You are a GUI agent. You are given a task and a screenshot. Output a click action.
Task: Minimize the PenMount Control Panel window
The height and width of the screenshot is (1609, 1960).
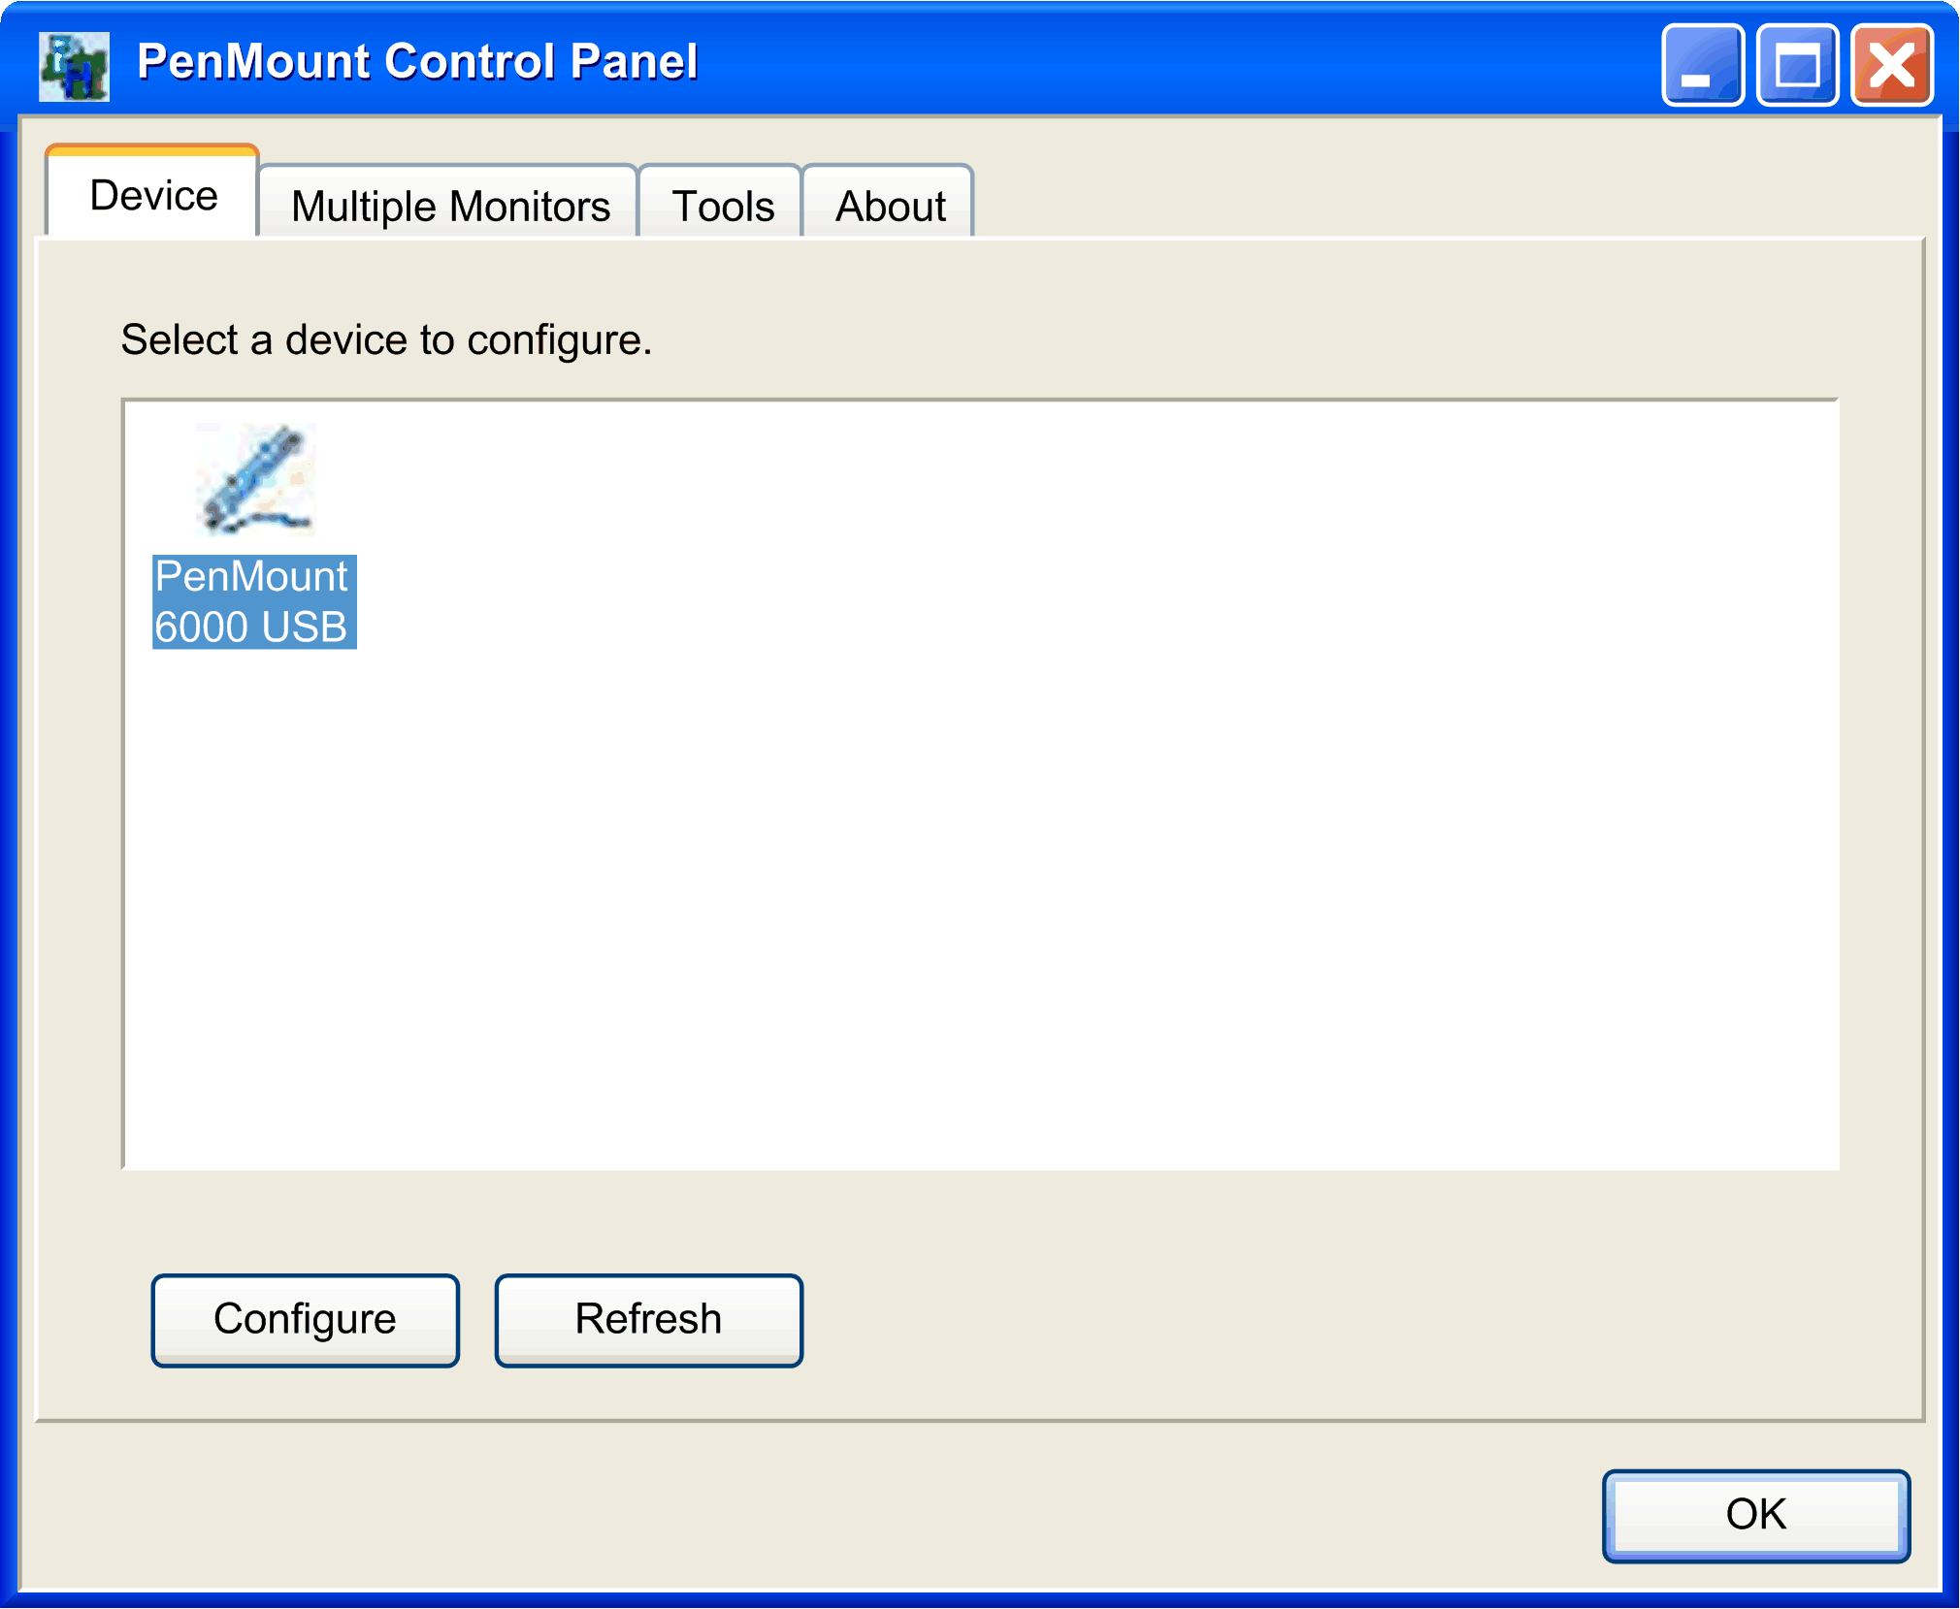(1702, 65)
